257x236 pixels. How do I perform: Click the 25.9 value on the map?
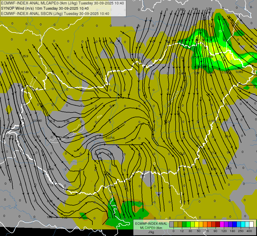coord(25,56)
